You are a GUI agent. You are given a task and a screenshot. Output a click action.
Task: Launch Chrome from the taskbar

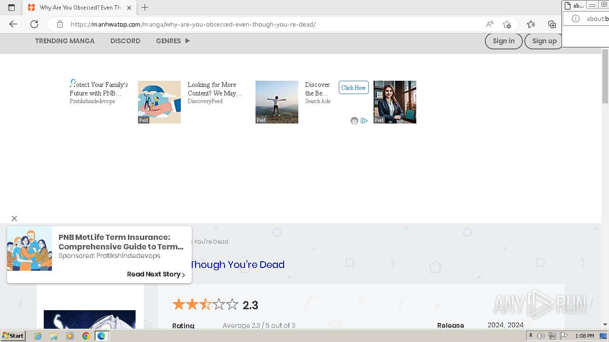point(86,336)
